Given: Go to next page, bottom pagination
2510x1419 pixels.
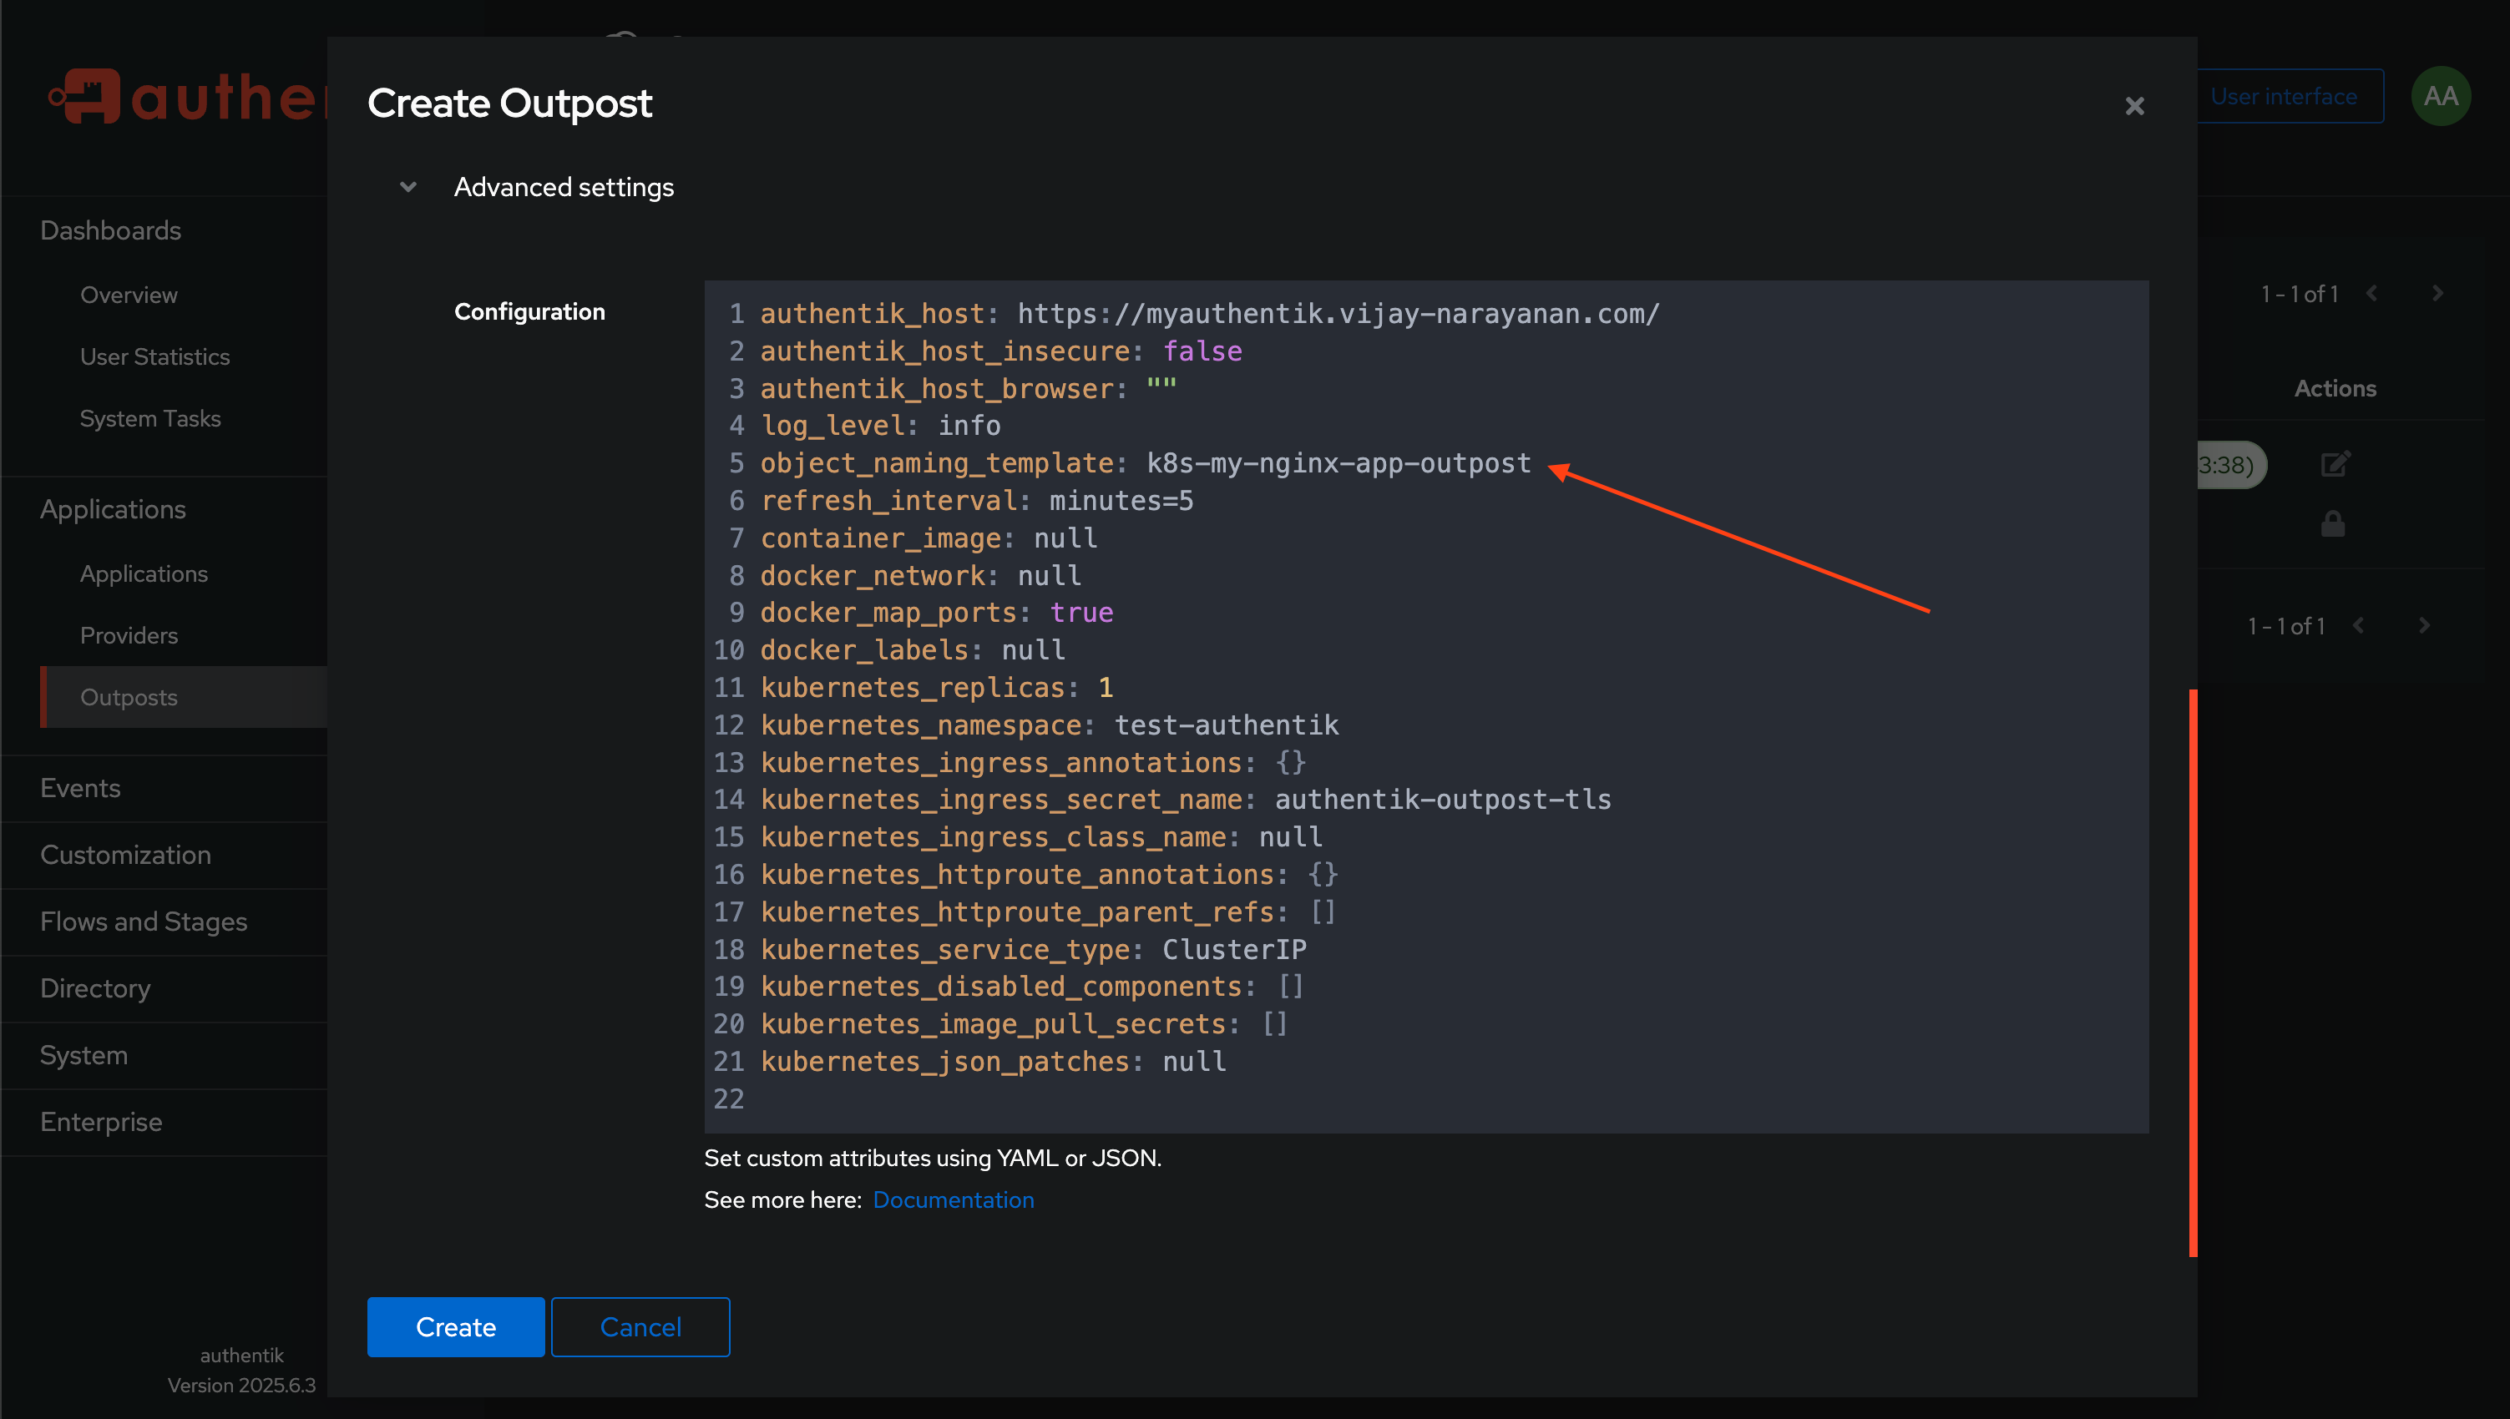Looking at the screenshot, I should click(2423, 626).
